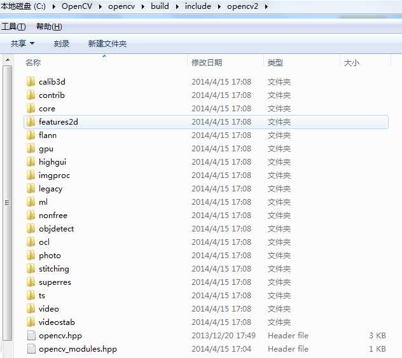Select the core folder icon
The width and height of the screenshot is (402, 358).
point(31,108)
